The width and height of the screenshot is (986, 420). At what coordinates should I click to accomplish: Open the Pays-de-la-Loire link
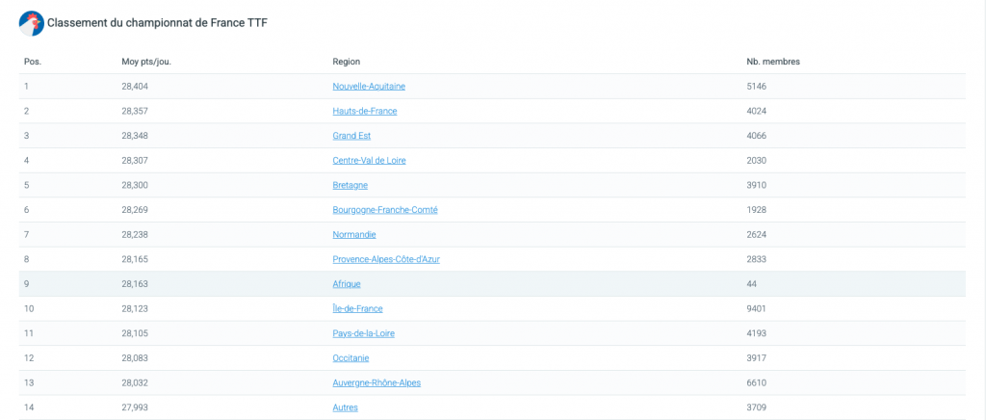tap(363, 333)
